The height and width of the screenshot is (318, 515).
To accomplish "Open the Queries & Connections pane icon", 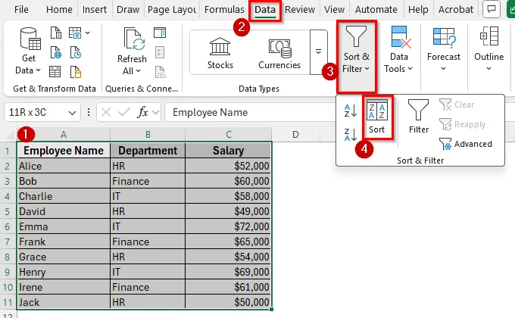I will pos(160,33).
